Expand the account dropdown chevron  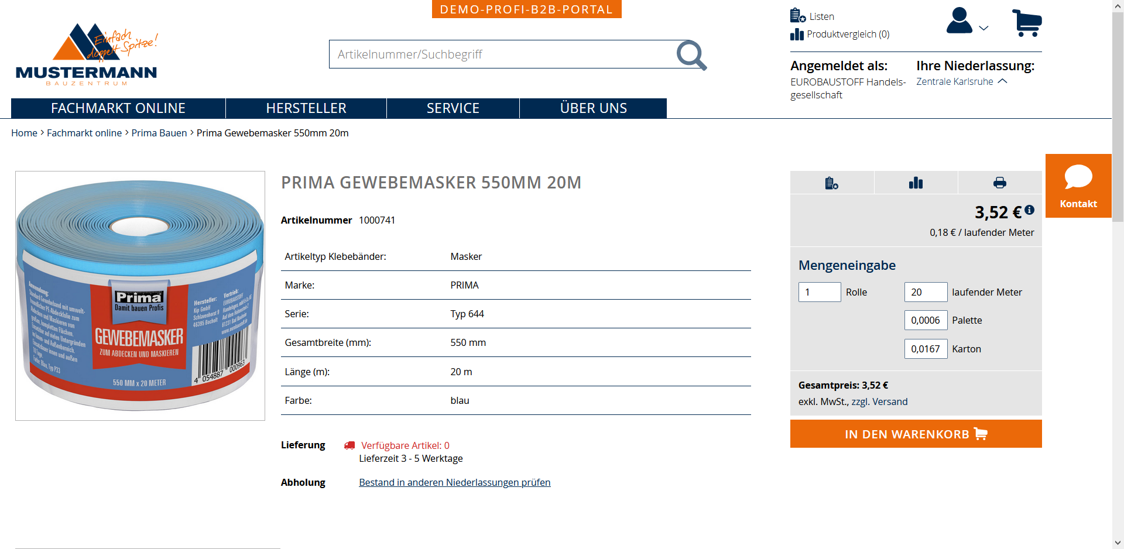tap(984, 28)
